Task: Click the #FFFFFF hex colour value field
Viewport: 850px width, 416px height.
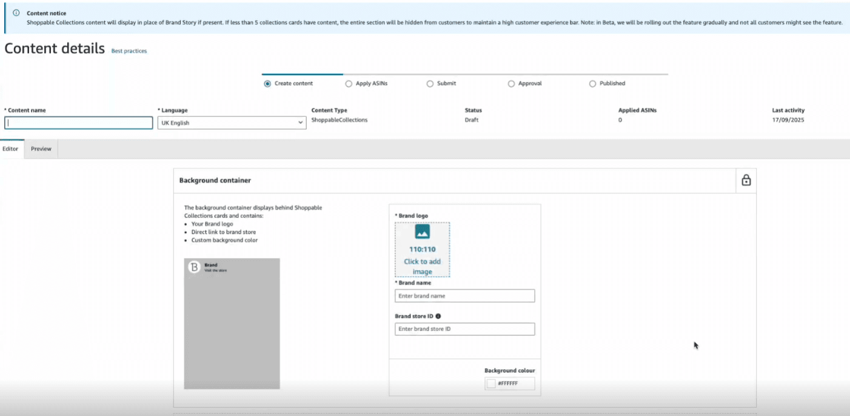Action: tap(514, 383)
